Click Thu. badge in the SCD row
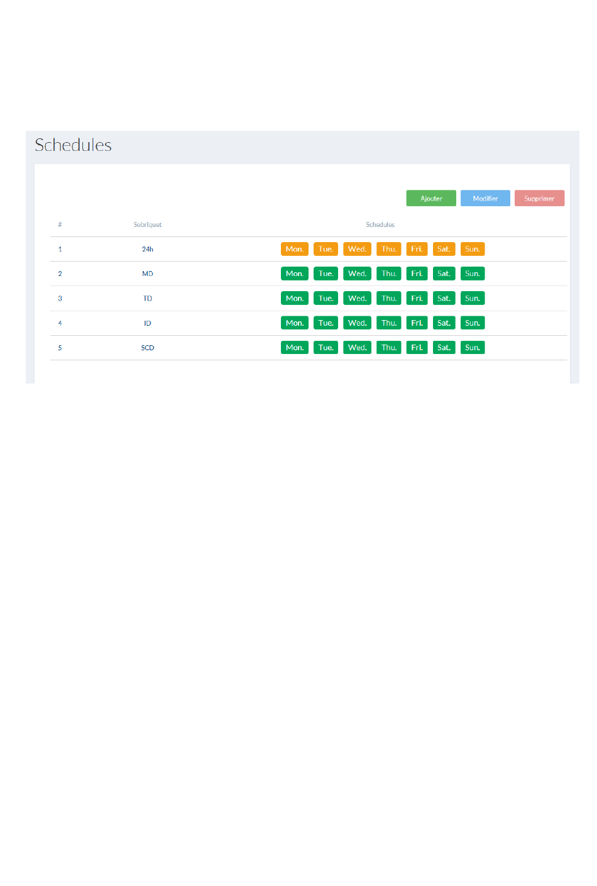 389,347
